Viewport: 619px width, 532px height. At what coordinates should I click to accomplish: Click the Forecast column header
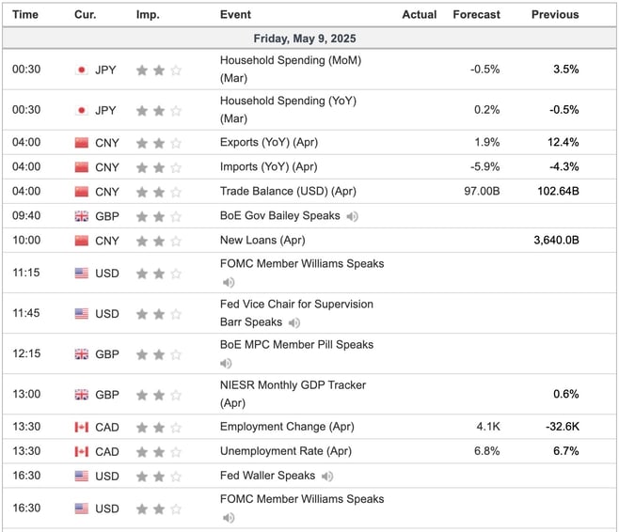[x=477, y=15]
